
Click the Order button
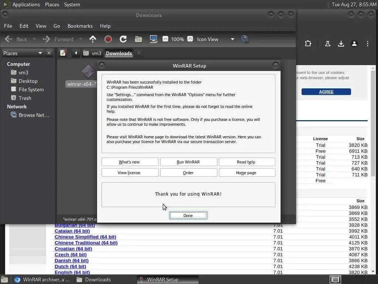189,172
